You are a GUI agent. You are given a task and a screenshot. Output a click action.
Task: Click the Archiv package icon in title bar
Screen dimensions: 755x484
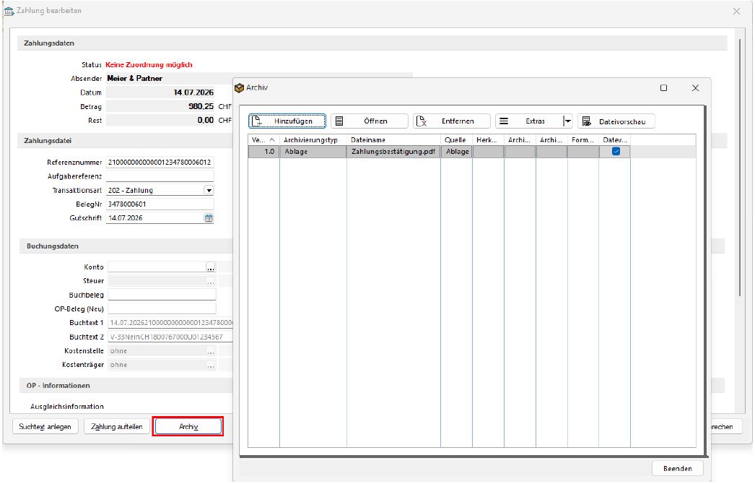pos(240,87)
